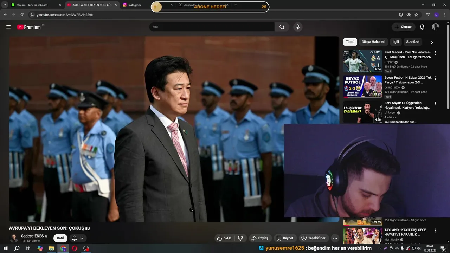This screenshot has height=253, width=450.
Task: Open Chrome three-dot menu
Action: tap(445, 15)
